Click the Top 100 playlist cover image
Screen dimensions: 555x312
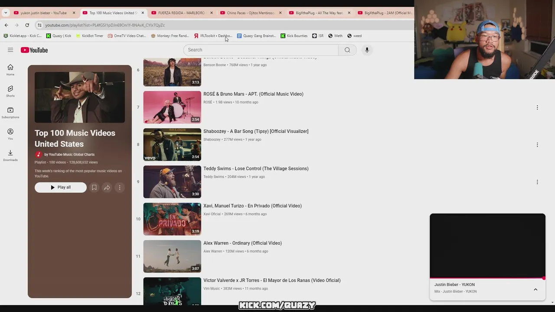(x=80, y=97)
